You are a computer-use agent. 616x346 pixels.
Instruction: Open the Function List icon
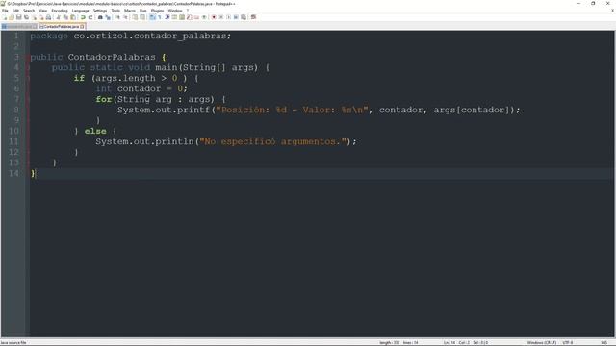190,17
